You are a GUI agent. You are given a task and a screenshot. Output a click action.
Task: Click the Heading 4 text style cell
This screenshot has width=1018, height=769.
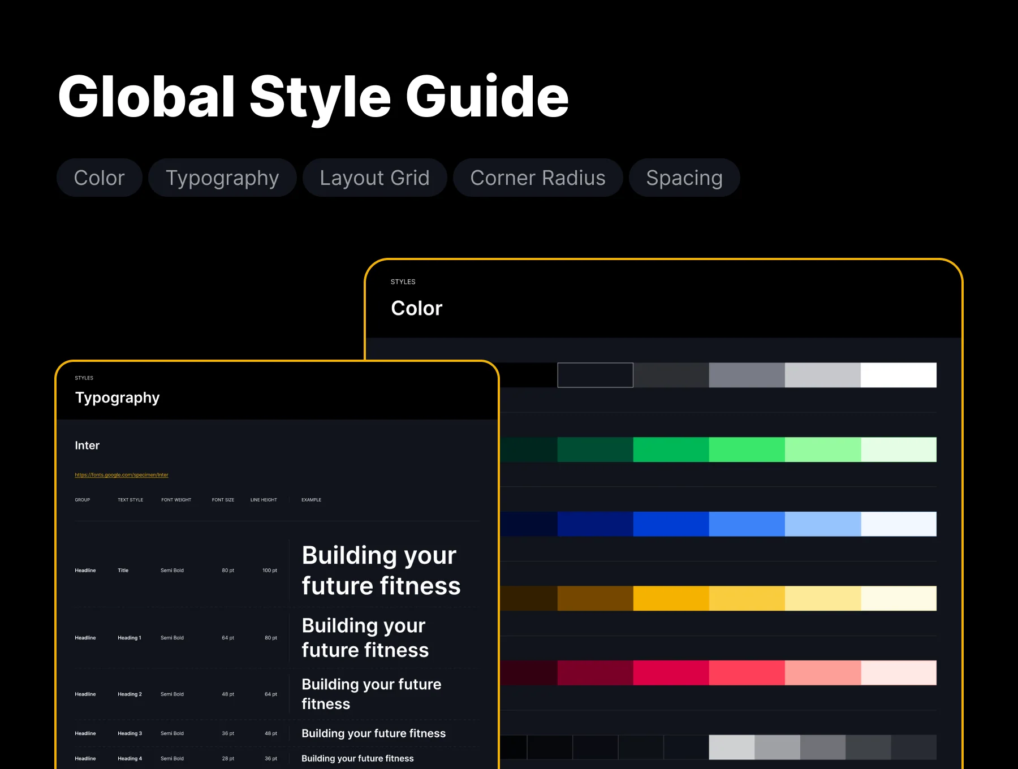pyautogui.click(x=130, y=759)
